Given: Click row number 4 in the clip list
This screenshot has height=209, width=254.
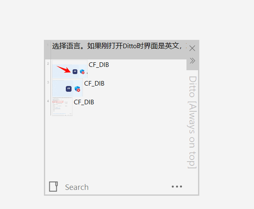Looking at the screenshot, I should point(48,101).
